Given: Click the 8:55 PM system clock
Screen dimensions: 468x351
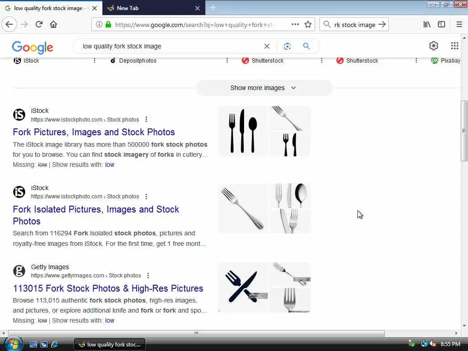Looking at the screenshot, I should 450,344.
